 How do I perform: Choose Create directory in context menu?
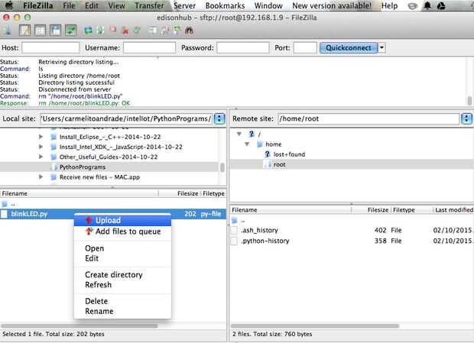pyautogui.click(x=123, y=275)
